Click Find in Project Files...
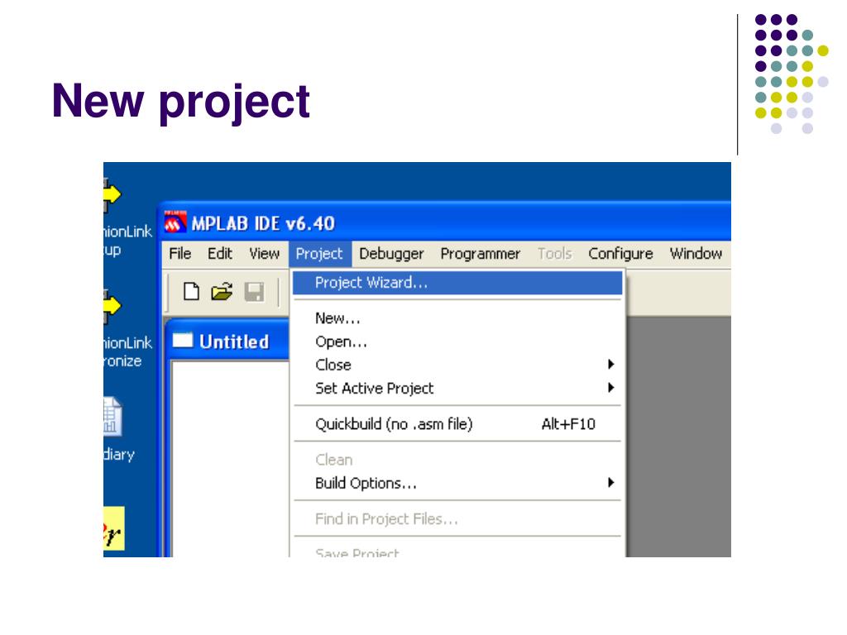This screenshot has width=847, height=635. [x=457, y=519]
